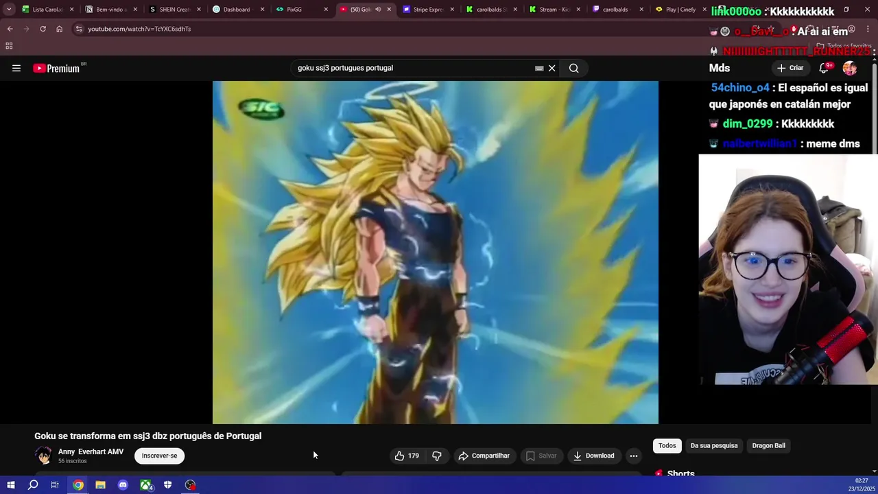Close the SHEIN Creator tab
878x494 pixels.
[x=199, y=10]
